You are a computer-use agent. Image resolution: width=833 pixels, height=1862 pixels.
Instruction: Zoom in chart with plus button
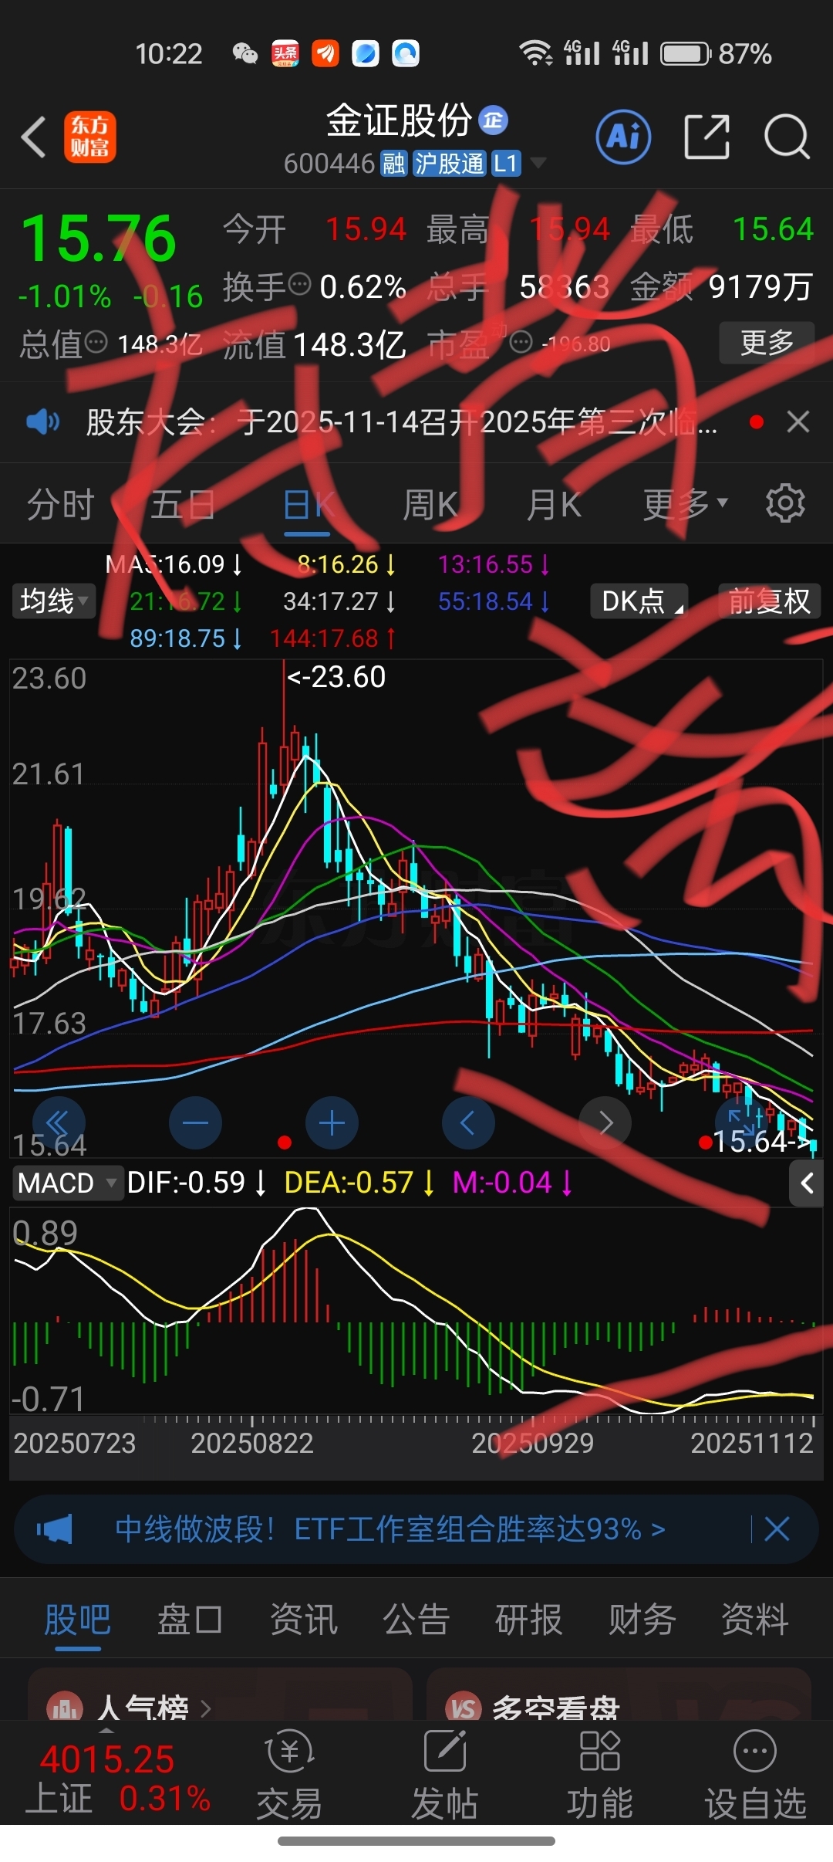[x=332, y=1122]
